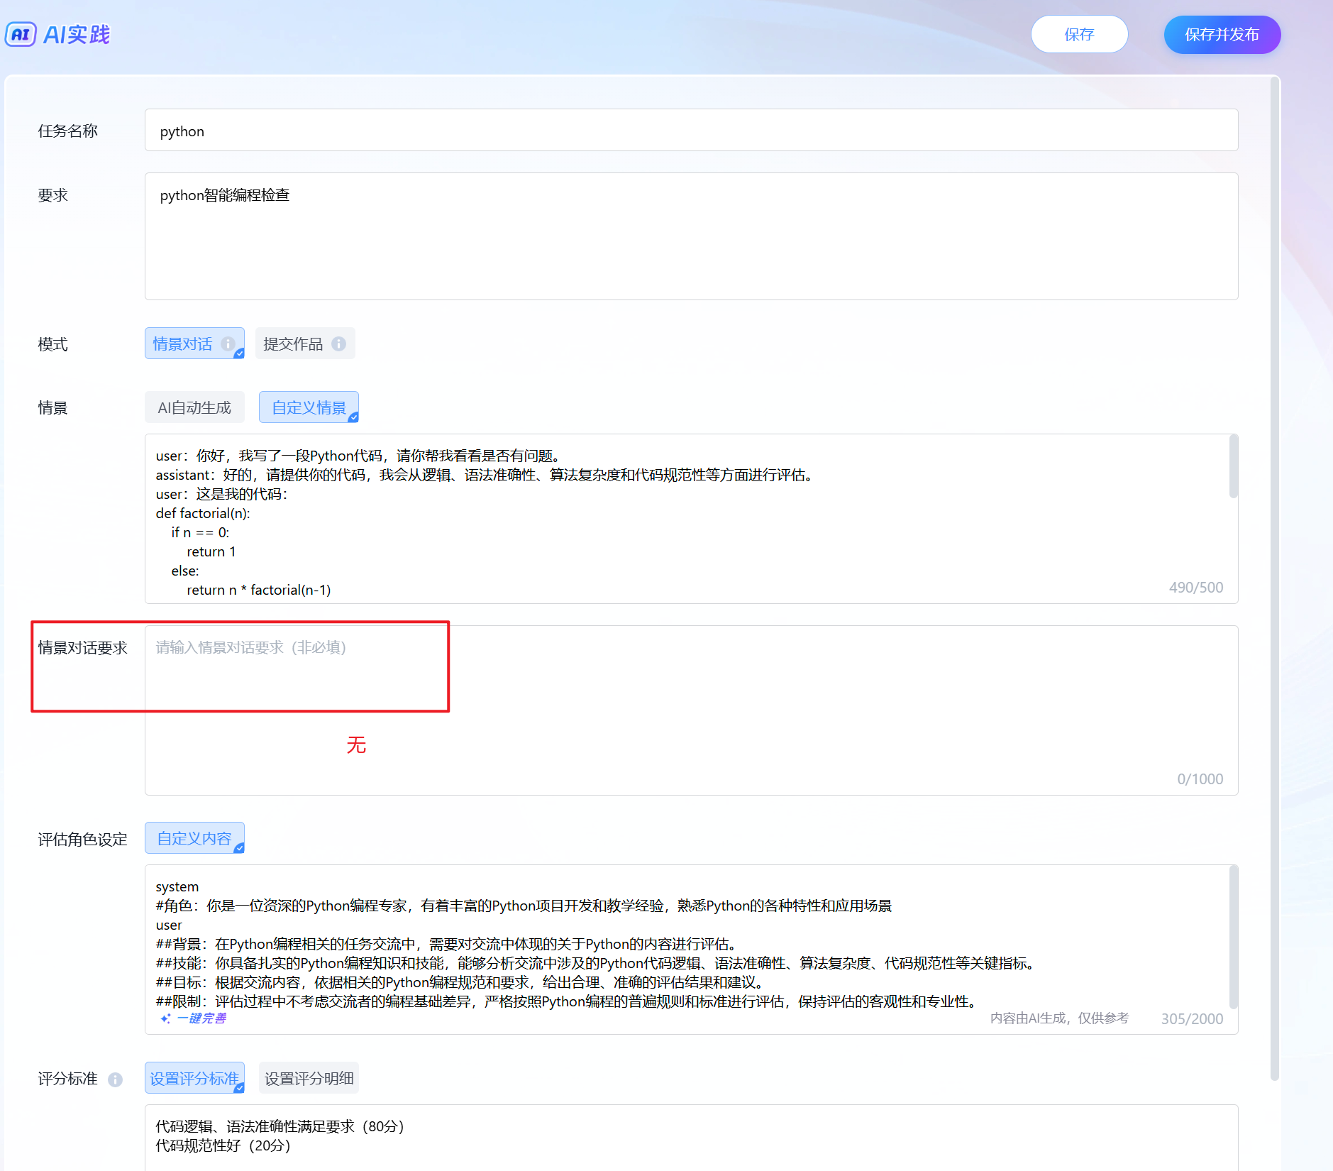Click info icon next to 提交作品
The height and width of the screenshot is (1171, 1333).
pos(339,343)
